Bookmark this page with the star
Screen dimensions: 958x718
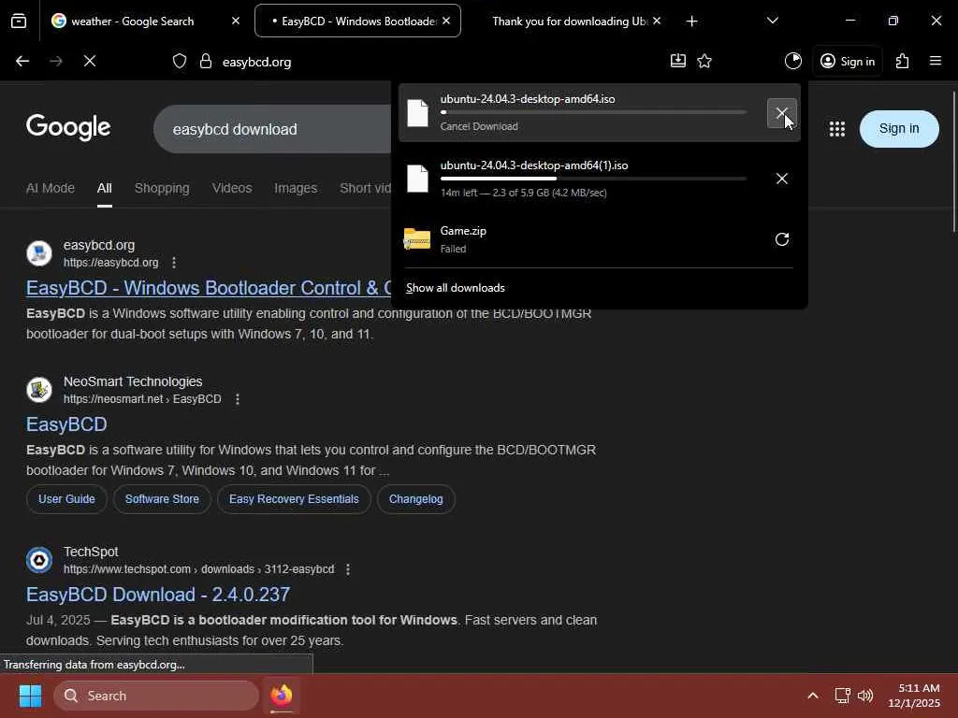704,61
